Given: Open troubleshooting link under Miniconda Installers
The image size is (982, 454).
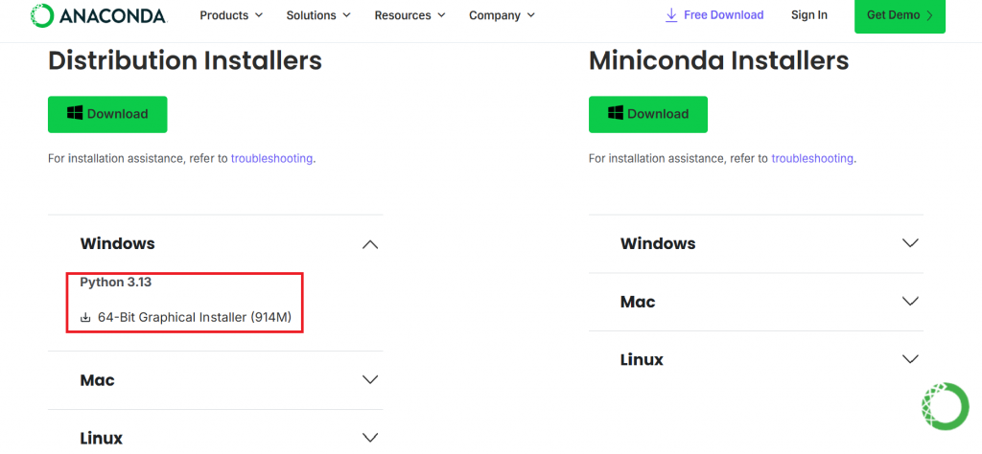Looking at the screenshot, I should [812, 158].
